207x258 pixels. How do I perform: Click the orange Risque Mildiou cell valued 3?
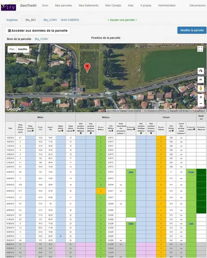click(101, 191)
